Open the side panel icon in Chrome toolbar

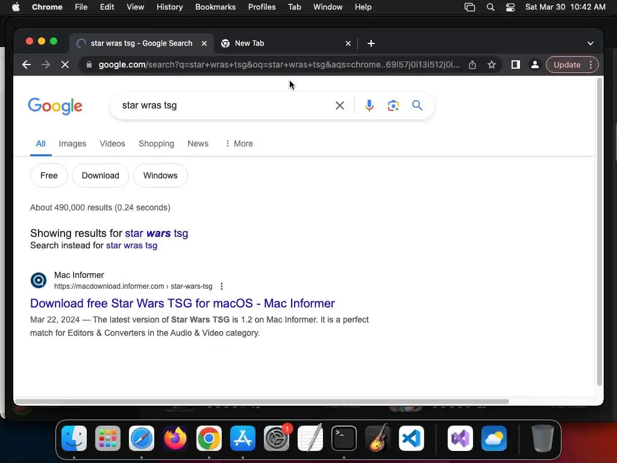click(x=516, y=65)
